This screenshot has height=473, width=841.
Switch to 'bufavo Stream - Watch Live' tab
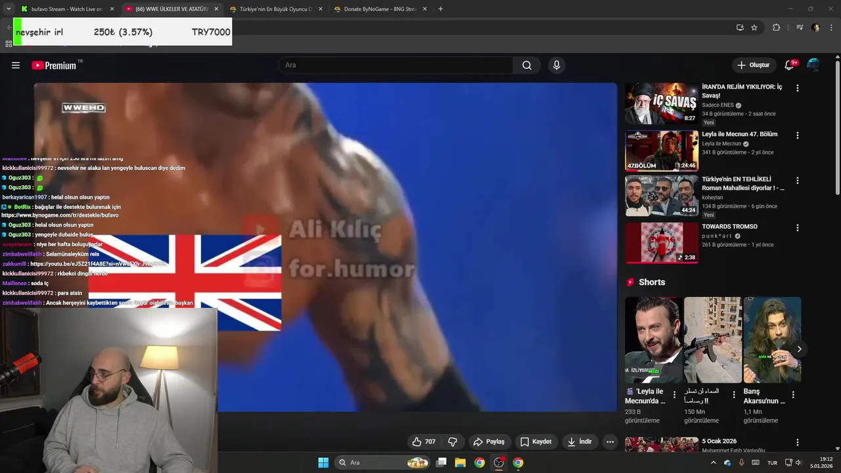pyautogui.click(x=67, y=9)
